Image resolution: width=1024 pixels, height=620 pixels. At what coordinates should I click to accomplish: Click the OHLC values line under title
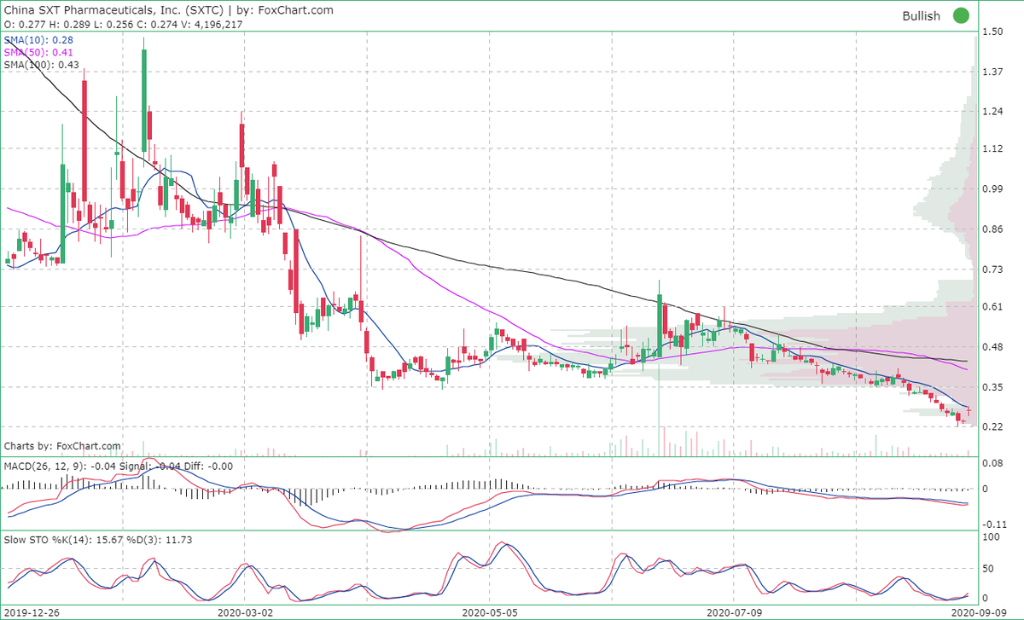point(125,24)
